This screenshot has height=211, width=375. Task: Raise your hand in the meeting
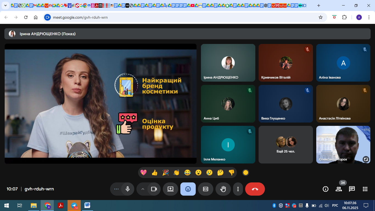pos(223,189)
